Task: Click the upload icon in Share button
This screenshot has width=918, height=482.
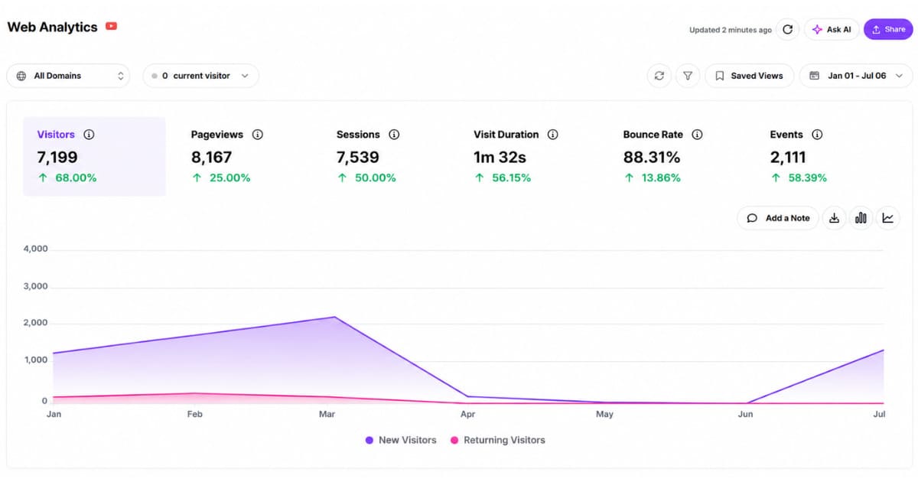Action: [x=877, y=30]
